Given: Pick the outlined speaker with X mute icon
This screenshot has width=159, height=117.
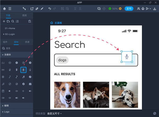Looking at the screenshot, I should tap(17, 91).
